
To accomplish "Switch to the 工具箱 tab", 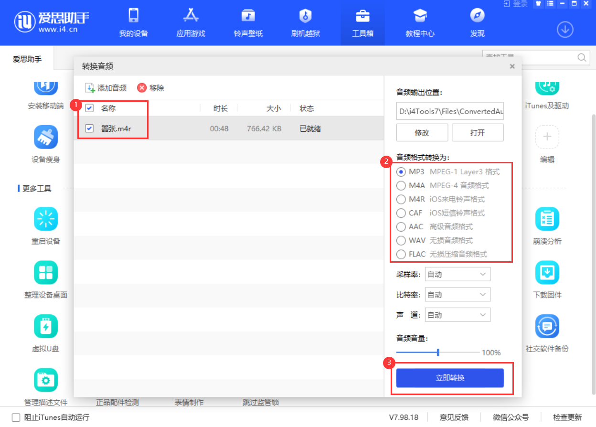I will pos(362,22).
